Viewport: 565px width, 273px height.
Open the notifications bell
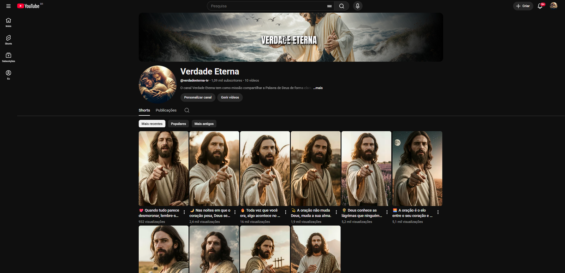(540, 6)
